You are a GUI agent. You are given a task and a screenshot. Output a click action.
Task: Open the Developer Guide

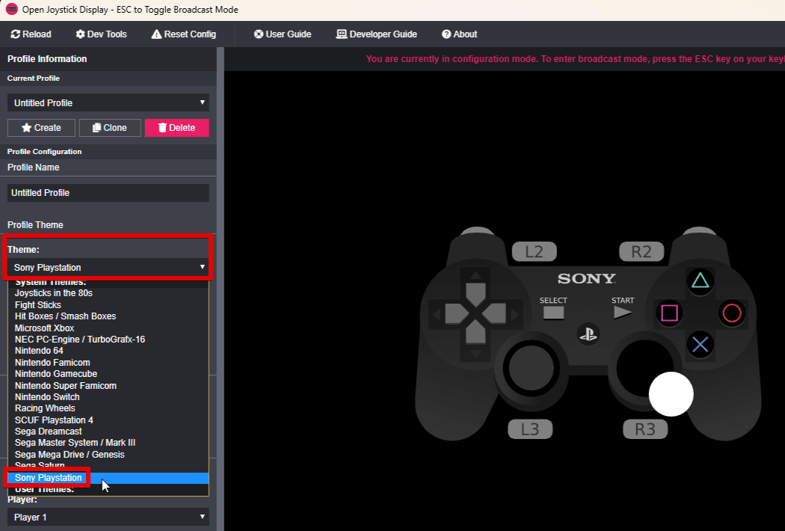pyautogui.click(x=377, y=34)
